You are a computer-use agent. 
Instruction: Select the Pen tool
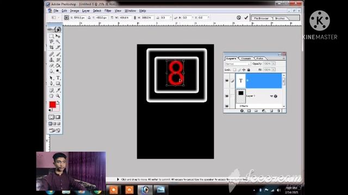(x=51, y=83)
